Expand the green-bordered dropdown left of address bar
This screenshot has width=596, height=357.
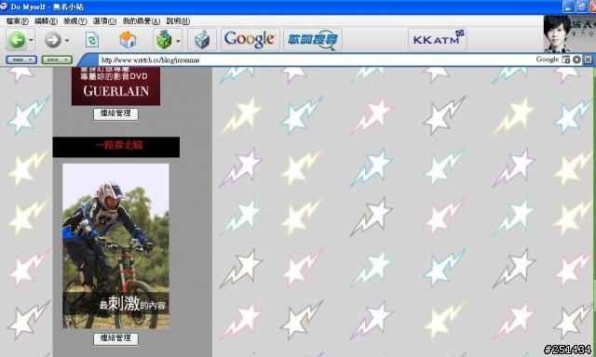click(57, 59)
